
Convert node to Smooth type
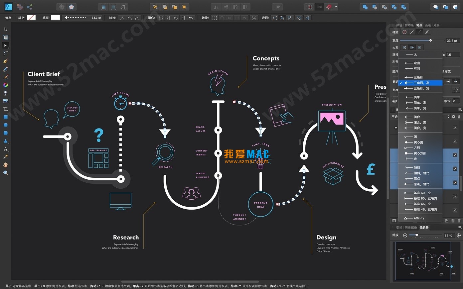coord(129,18)
